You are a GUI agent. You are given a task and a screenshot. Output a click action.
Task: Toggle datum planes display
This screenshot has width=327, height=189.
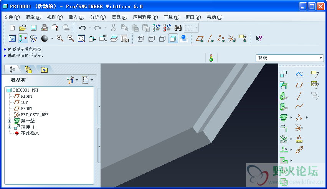tap(200, 38)
